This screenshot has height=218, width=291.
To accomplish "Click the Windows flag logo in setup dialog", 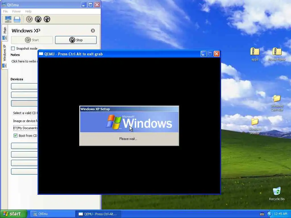I will pos(114,122).
